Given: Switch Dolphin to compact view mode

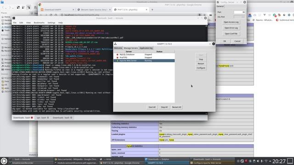Looking at the screenshot, I should 23,7.
